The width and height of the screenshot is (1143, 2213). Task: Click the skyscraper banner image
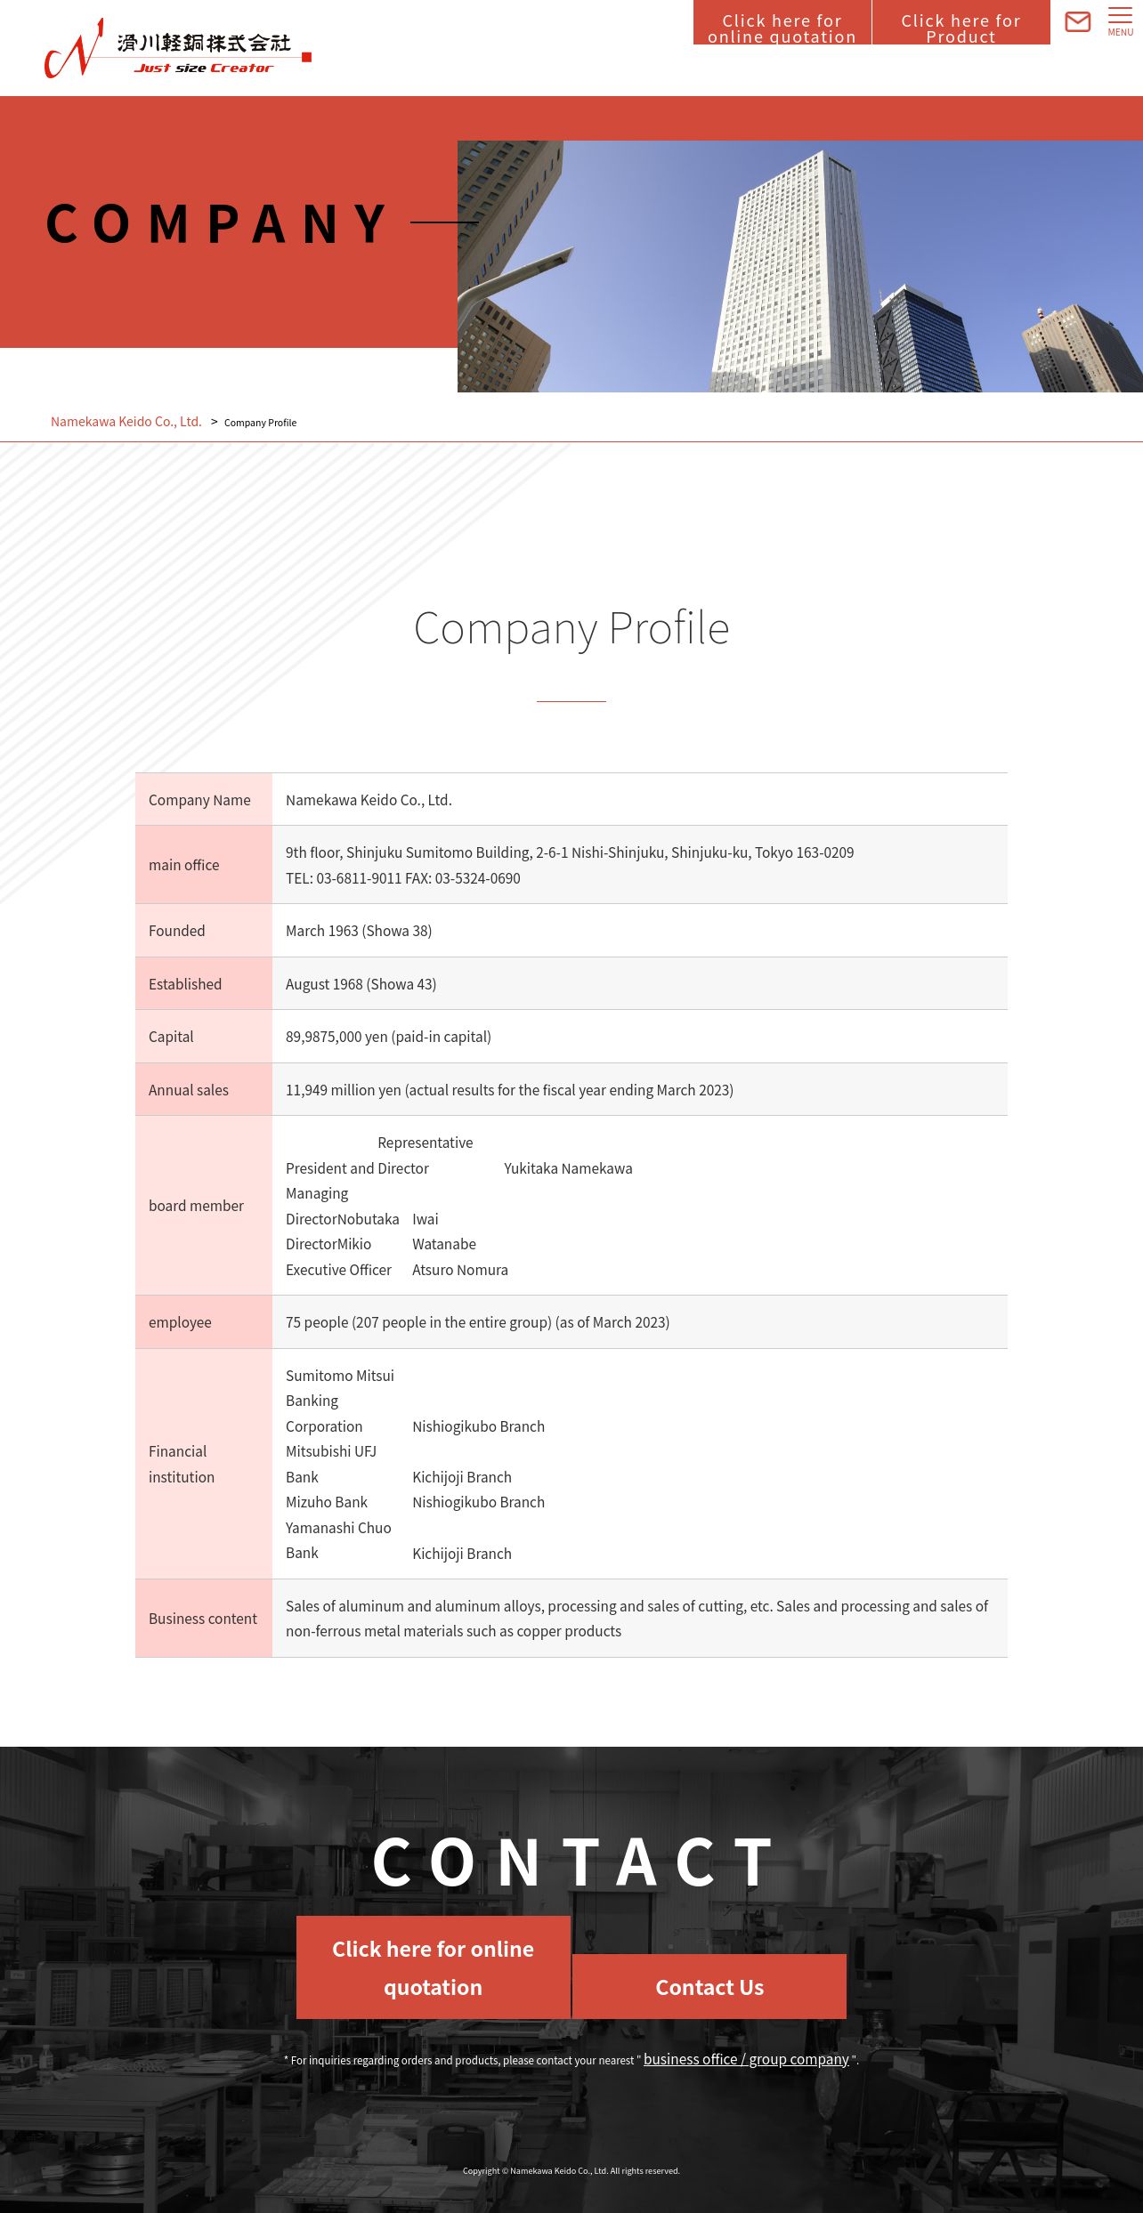pos(800,266)
